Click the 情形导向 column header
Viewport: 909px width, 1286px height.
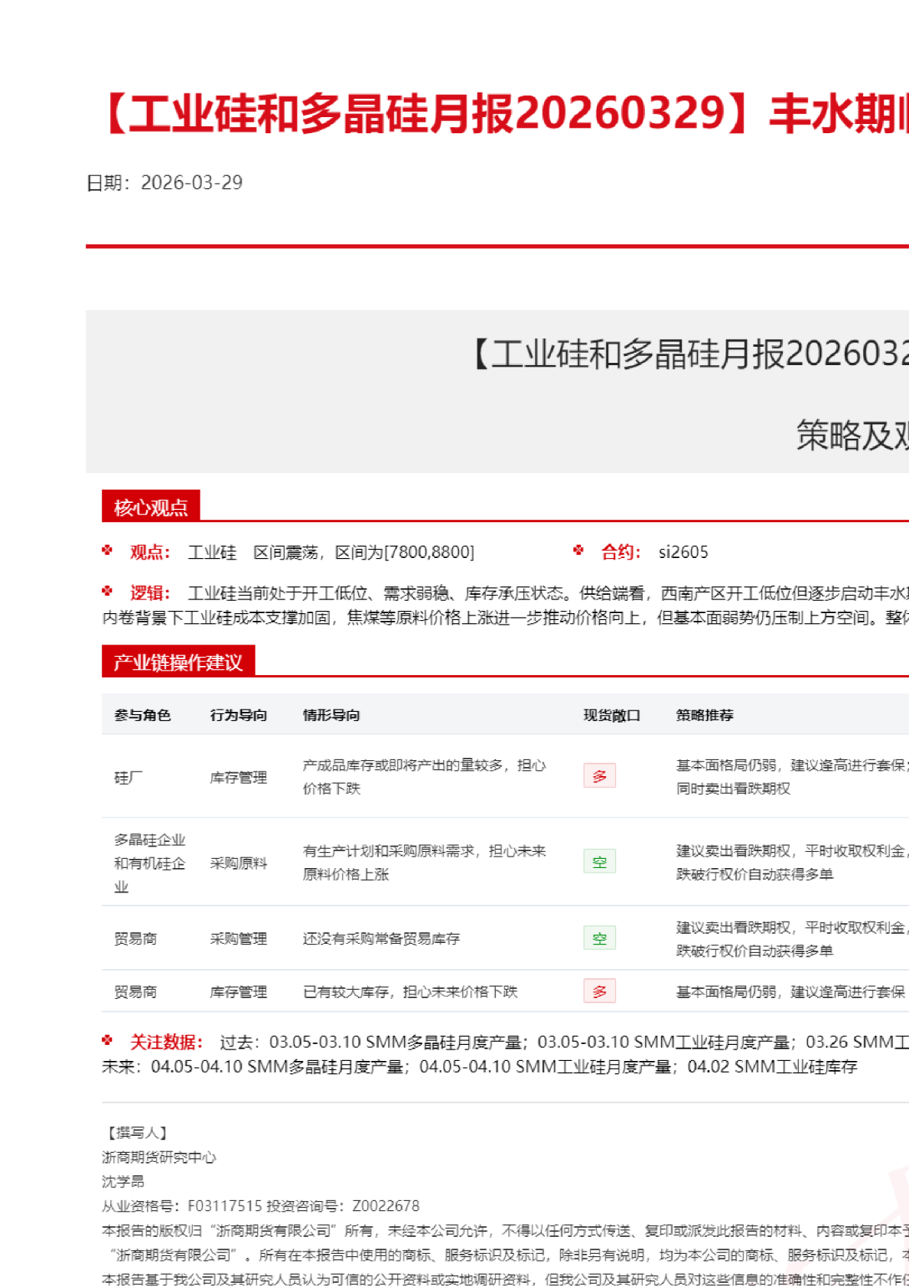(331, 715)
